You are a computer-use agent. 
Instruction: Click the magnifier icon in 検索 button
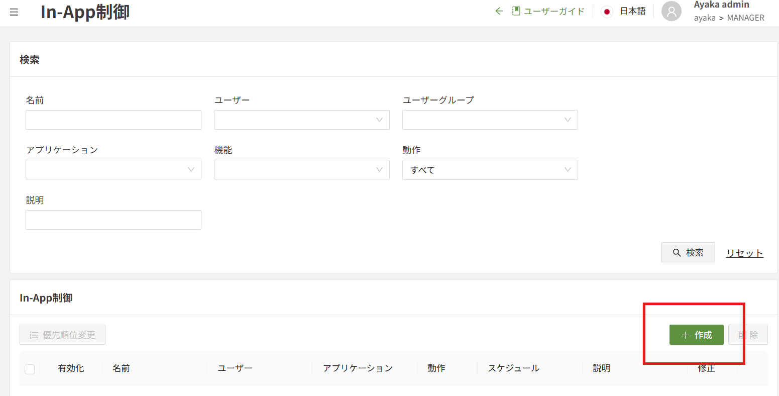[677, 253]
